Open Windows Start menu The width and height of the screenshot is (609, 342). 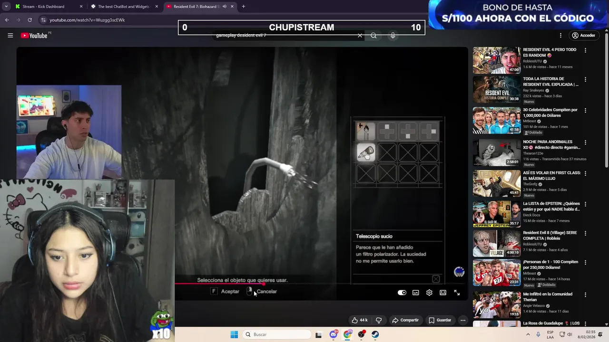pos(234,334)
